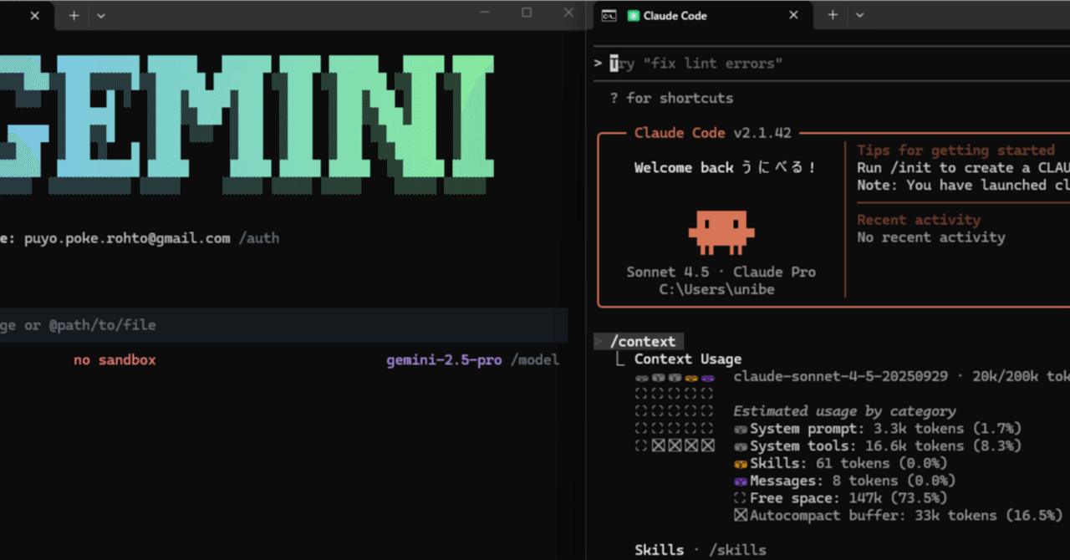The width and height of the screenshot is (1070, 560).
Task: Click the orange Skills category icon
Action: click(x=741, y=463)
